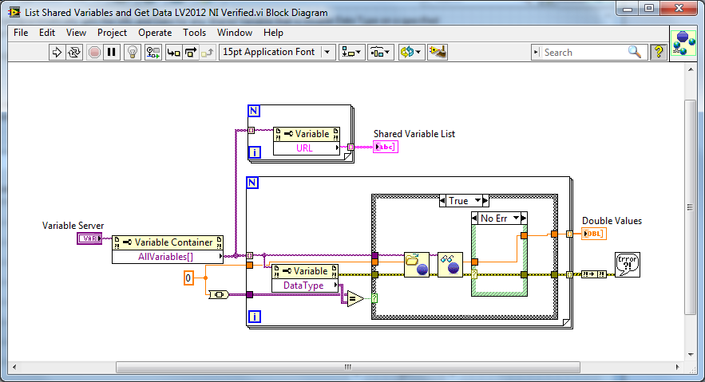Click the Open Variable Connection node

[416, 265]
